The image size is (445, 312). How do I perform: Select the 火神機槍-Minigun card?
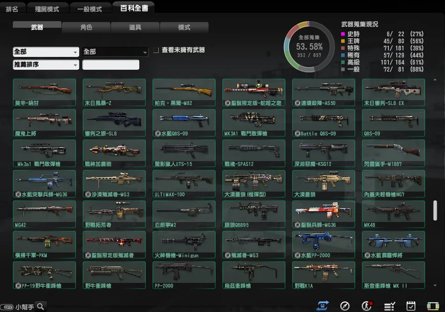point(184,245)
